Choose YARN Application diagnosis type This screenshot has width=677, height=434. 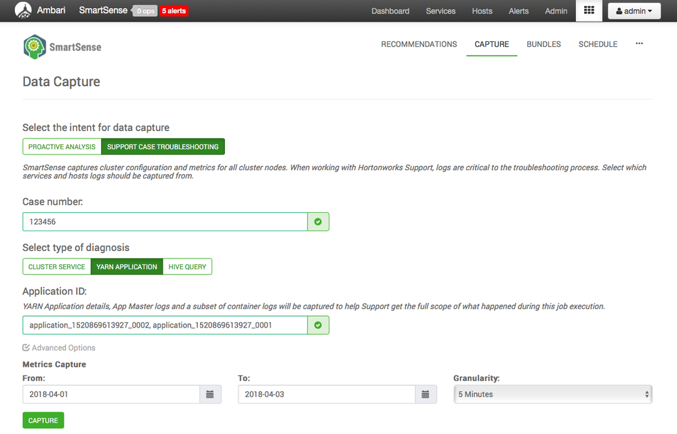[x=127, y=267]
